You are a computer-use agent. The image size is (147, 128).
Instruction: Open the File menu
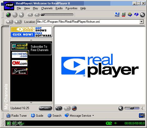[x=19, y=8]
